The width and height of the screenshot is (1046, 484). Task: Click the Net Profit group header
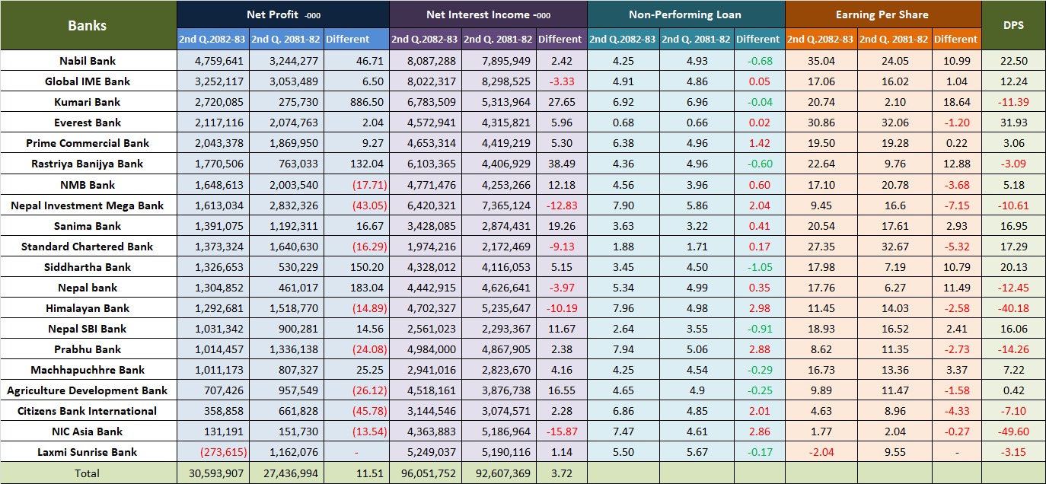click(x=282, y=14)
